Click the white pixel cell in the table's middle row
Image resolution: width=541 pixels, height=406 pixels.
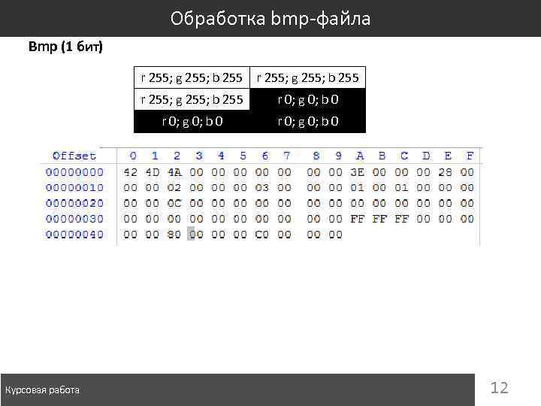point(192,99)
